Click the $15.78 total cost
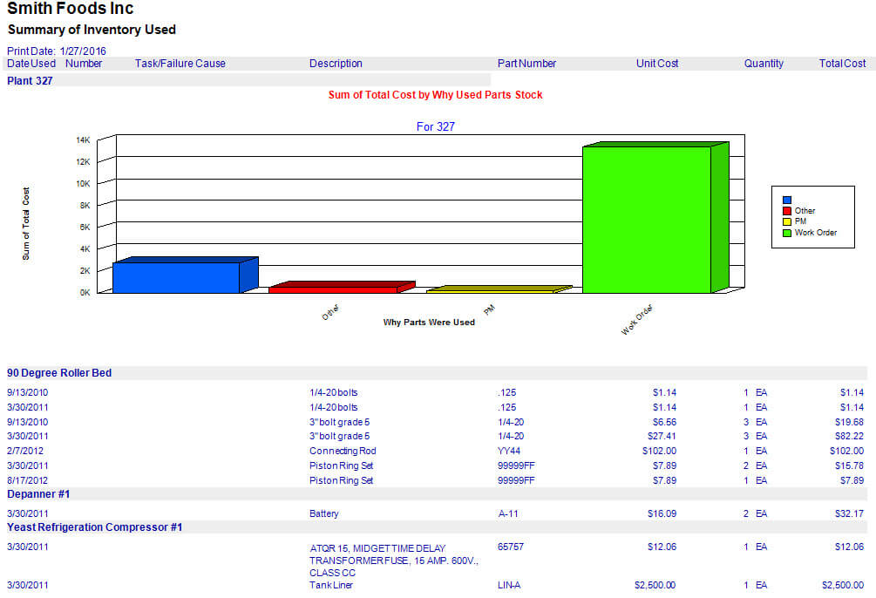Image resolution: width=876 pixels, height=598 pixels. [x=850, y=465]
